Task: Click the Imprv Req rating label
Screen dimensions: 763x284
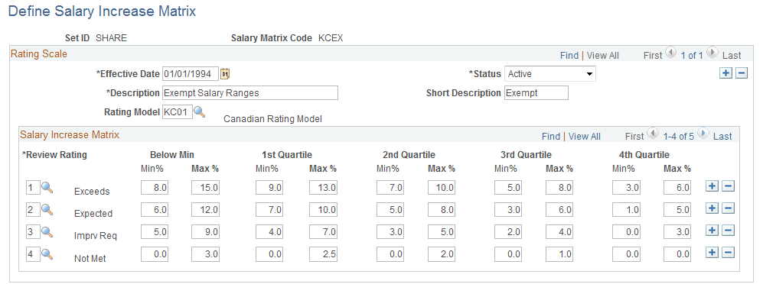Action: 96,236
